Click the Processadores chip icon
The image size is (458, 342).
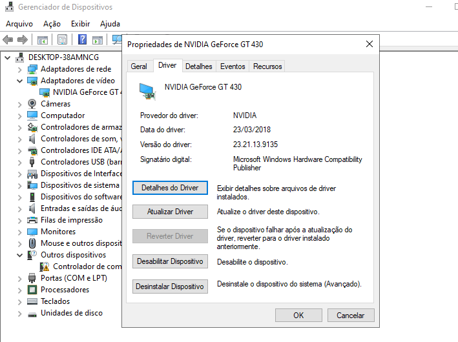point(32,290)
